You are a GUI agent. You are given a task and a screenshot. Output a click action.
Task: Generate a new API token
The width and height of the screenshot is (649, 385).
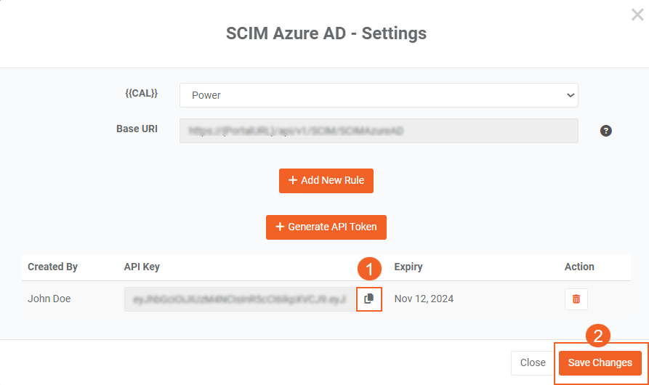[x=326, y=227]
